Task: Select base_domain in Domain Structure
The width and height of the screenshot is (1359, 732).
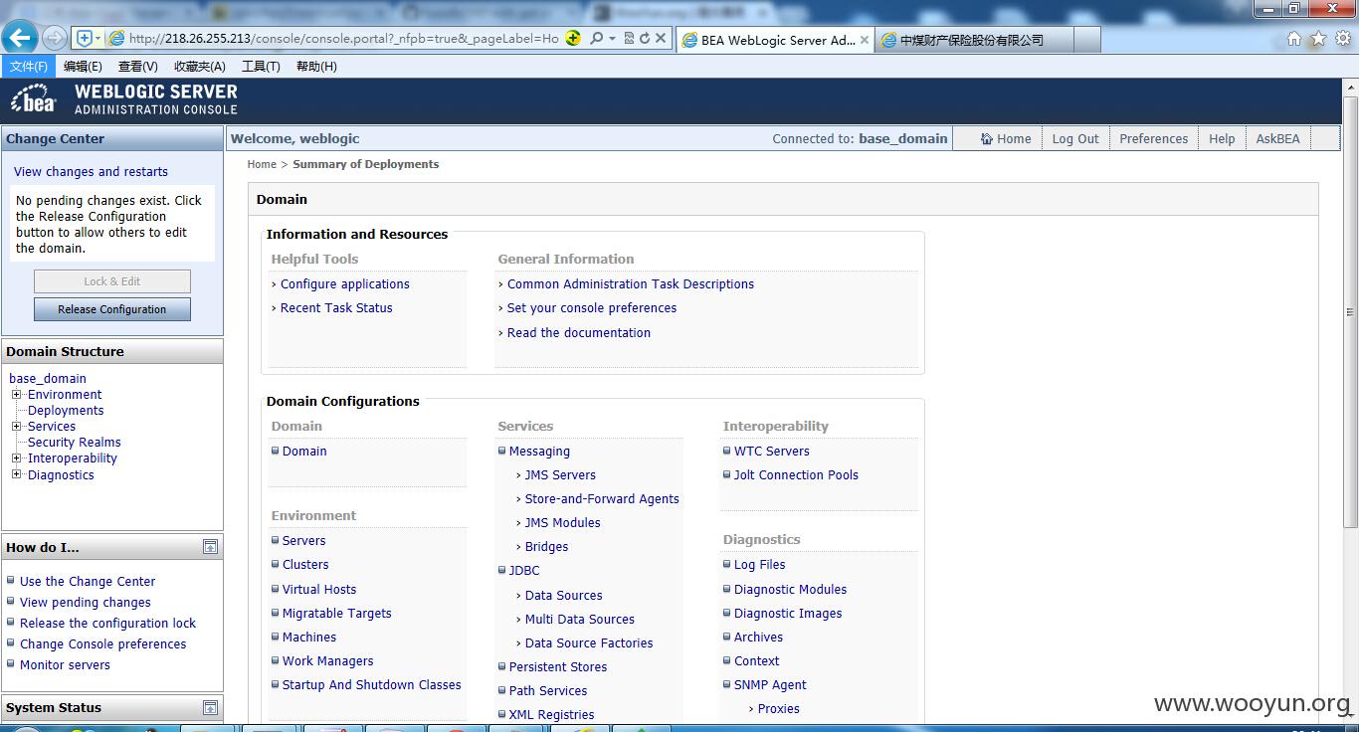Action: [48, 378]
